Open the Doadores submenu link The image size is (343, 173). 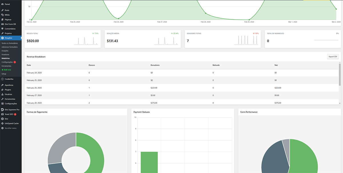(5, 54)
